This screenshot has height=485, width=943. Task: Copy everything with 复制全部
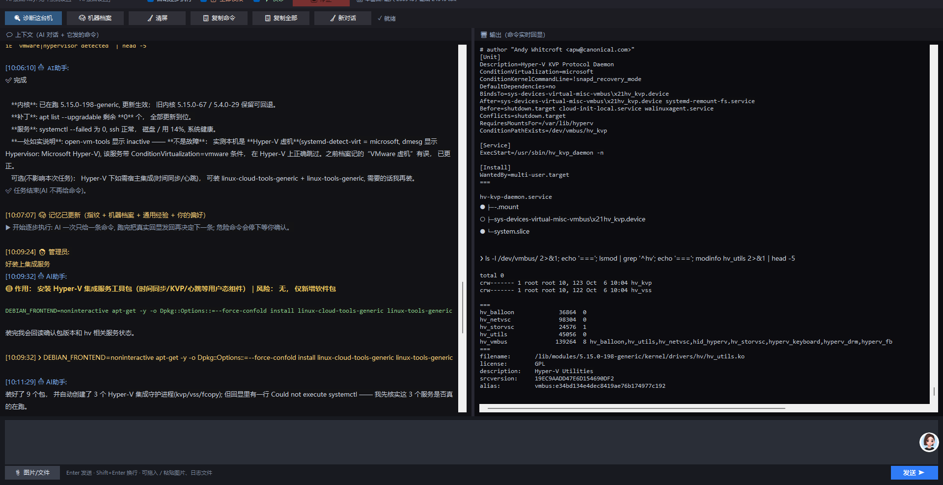[x=281, y=18]
